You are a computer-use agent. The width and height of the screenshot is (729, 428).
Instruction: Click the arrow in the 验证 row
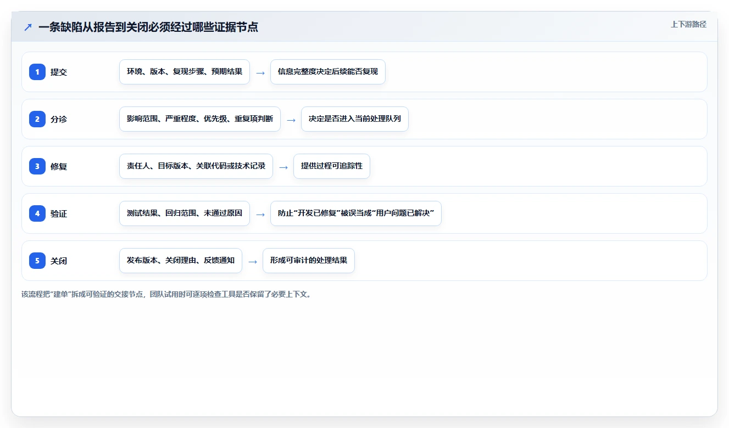tap(260, 214)
